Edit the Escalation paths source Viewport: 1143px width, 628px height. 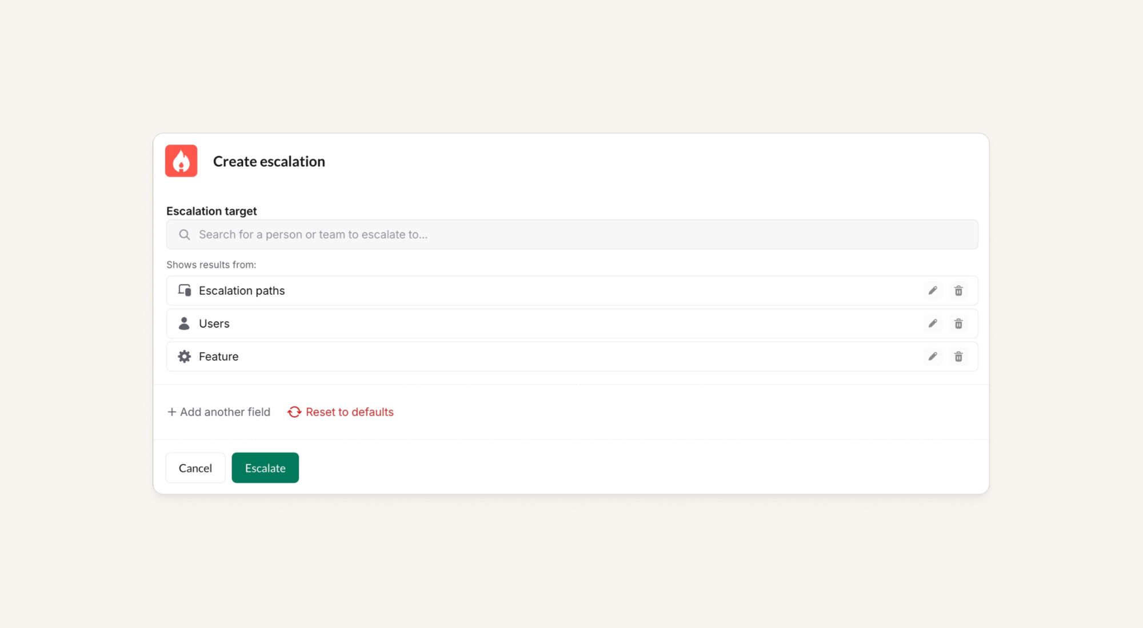click(933, 291)
